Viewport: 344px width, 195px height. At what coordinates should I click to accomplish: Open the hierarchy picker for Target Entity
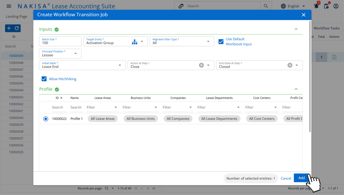pyautogui.click(x=134, y=42)
